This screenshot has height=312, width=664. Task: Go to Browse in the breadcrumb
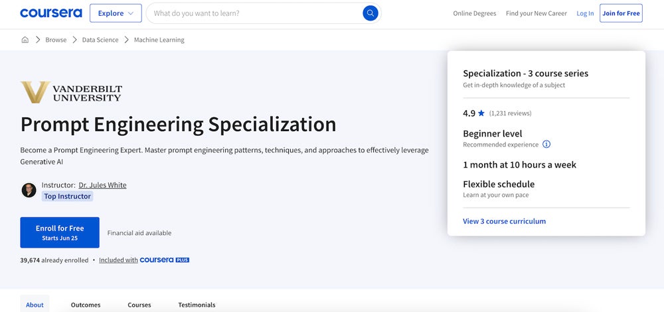56,40
